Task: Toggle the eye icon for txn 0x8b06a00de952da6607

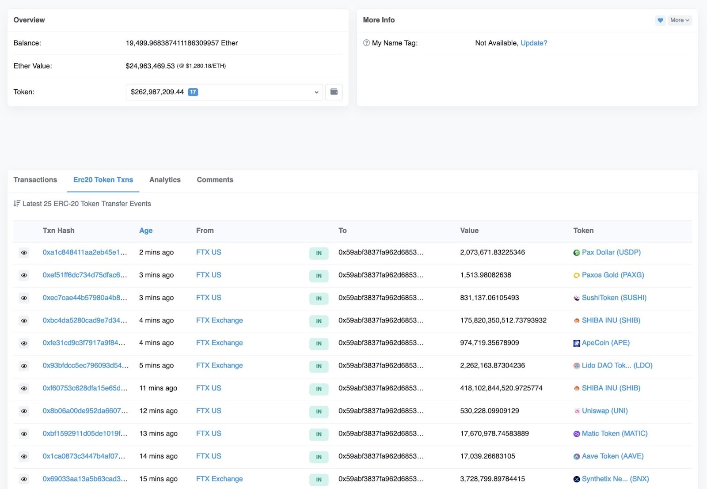Action: tap(24, 411)
